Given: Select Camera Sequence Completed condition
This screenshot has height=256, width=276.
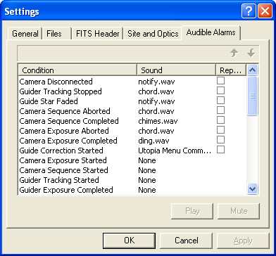Looking at the screenshot, I should (69, 121).
